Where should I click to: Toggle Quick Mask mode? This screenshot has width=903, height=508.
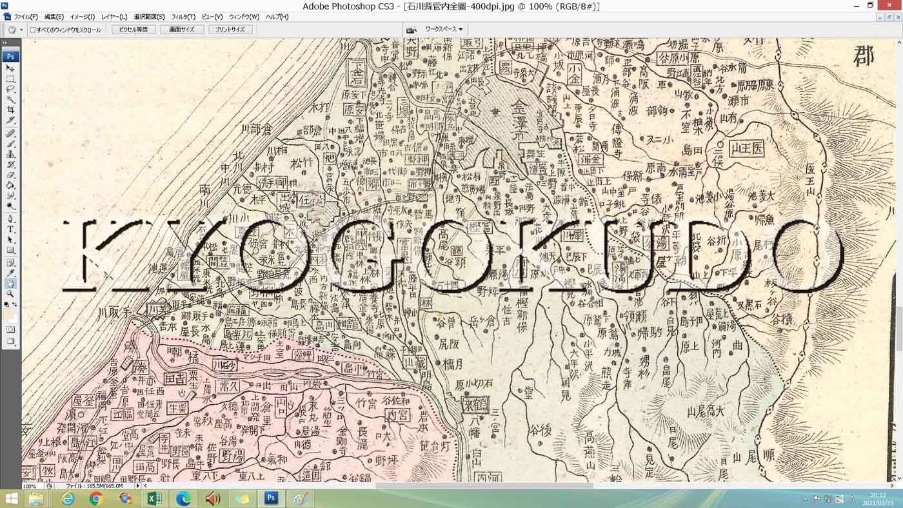pyautogui.click(x=10, y=329)
